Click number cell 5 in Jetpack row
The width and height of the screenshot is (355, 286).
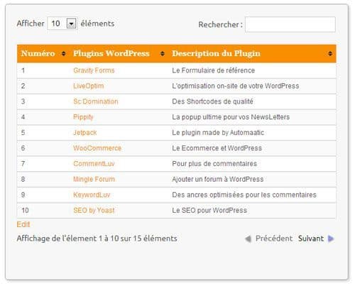pyautogui.click(x=23, y=133)
